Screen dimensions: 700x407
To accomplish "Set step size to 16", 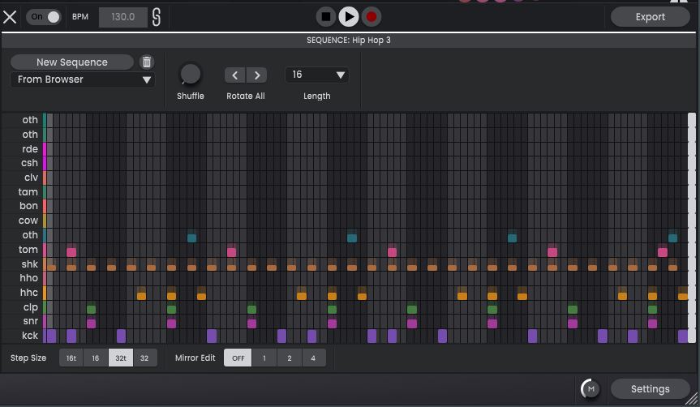I will (96, 358).
